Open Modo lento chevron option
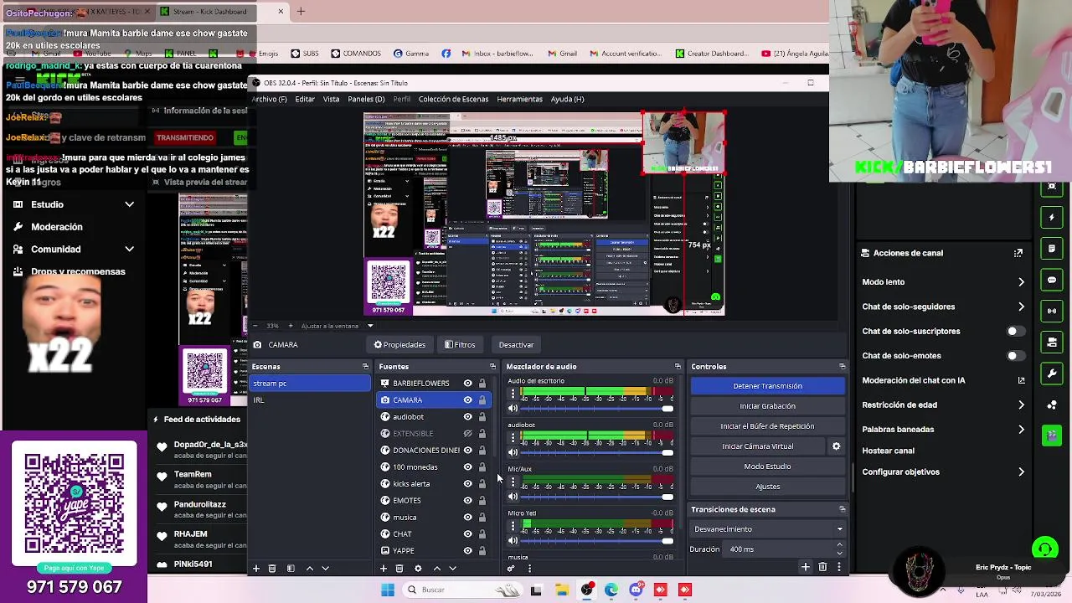The width and height of the screenshot is (1072, 603). 1021,282
